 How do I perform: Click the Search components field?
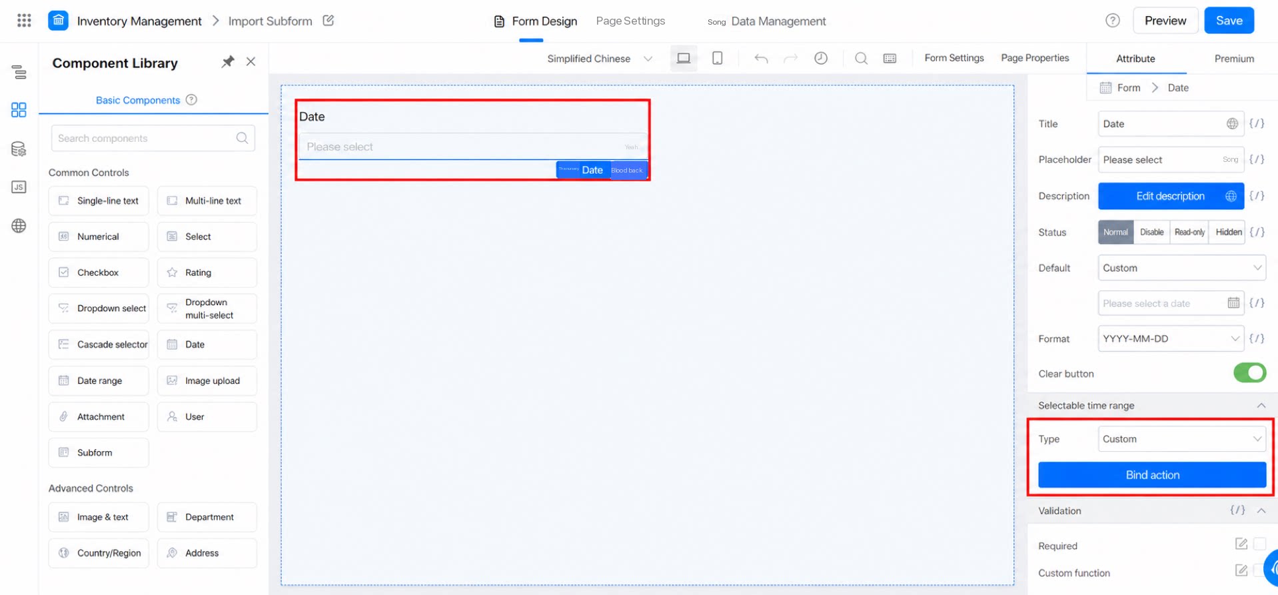click(153, 138)
